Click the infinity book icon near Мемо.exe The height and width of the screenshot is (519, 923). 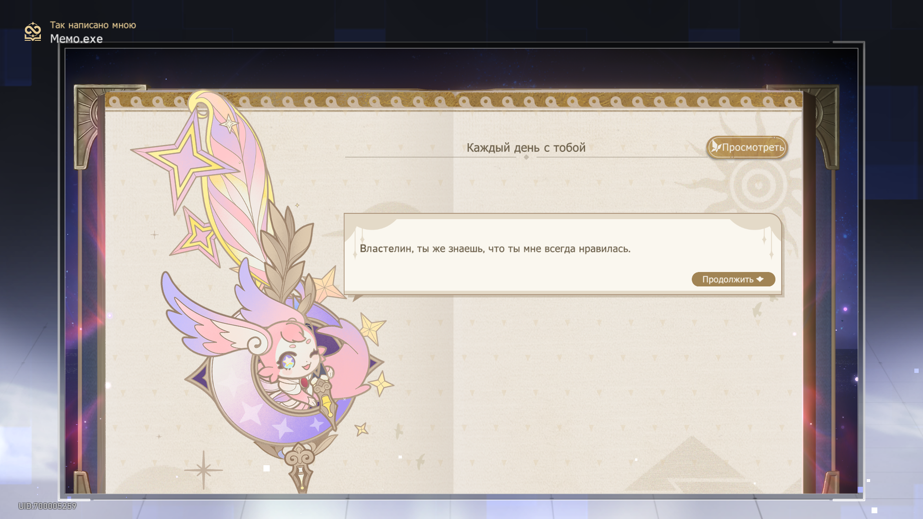pos(33,32)
